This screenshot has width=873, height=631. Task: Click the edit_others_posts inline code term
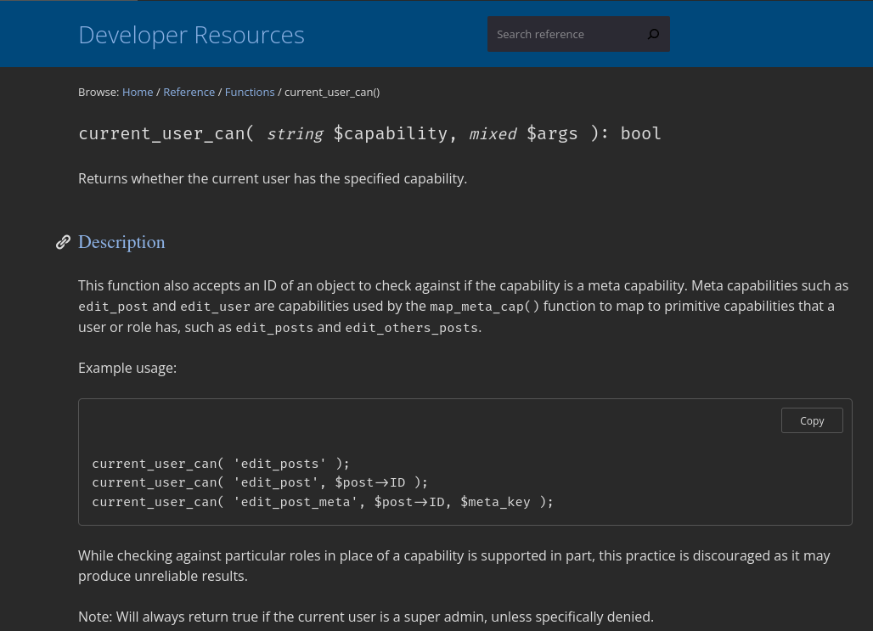tap(411, 328)
